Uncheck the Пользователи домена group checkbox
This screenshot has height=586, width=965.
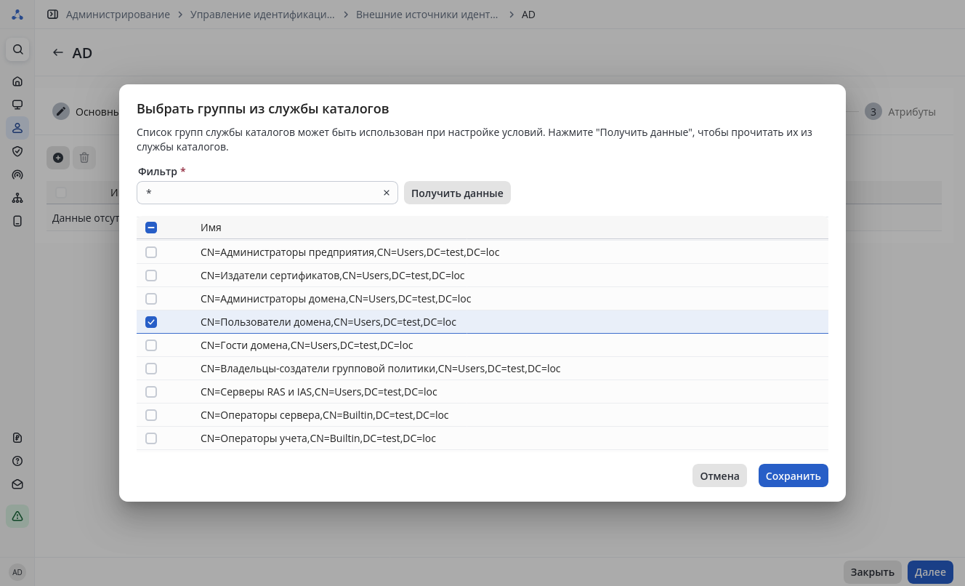(x=151, y=322)
